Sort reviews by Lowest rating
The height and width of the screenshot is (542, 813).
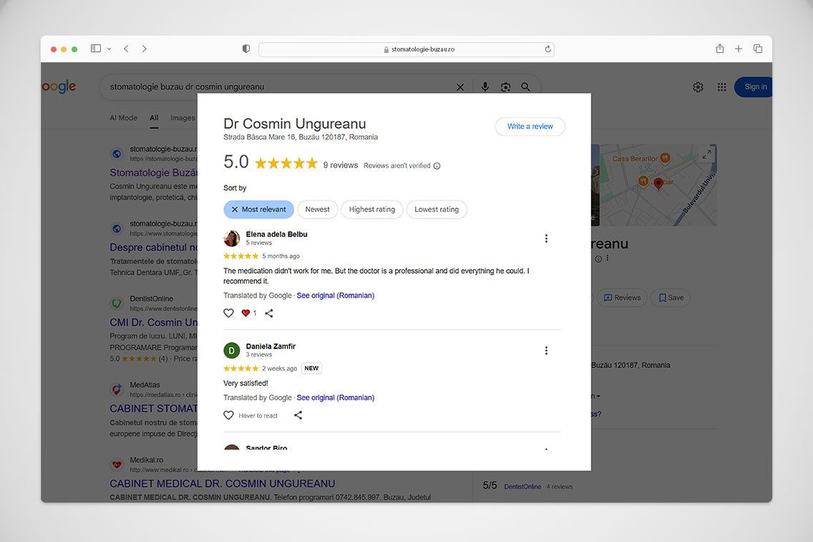coord(437,210)
